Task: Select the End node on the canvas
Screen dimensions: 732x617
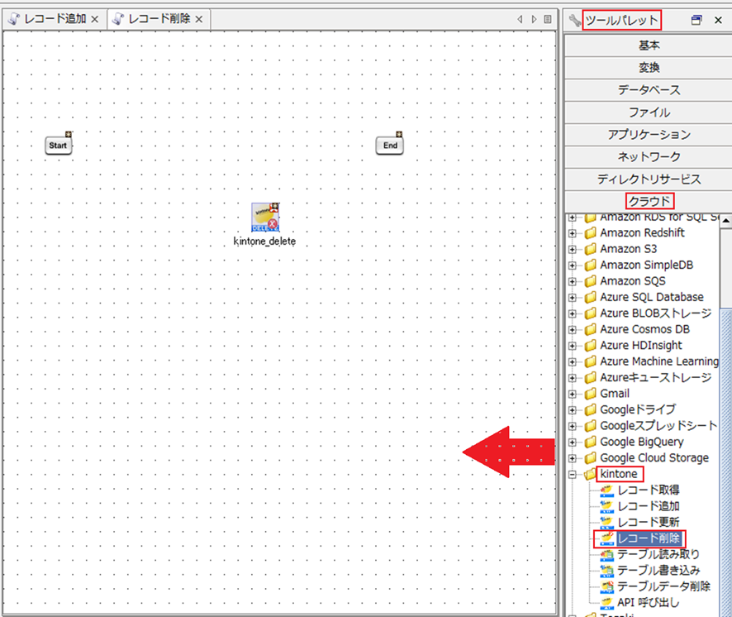Action: [390, 146]
